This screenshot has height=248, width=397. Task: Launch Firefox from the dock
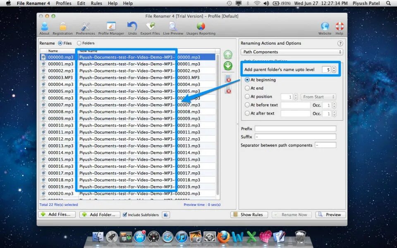[x=223, y=237]
